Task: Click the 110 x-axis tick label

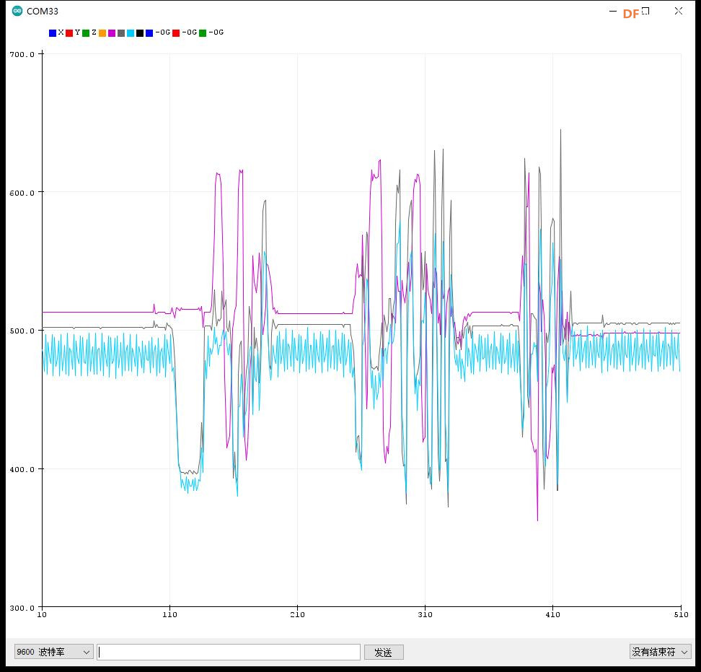Action: (x=170, y=615)
